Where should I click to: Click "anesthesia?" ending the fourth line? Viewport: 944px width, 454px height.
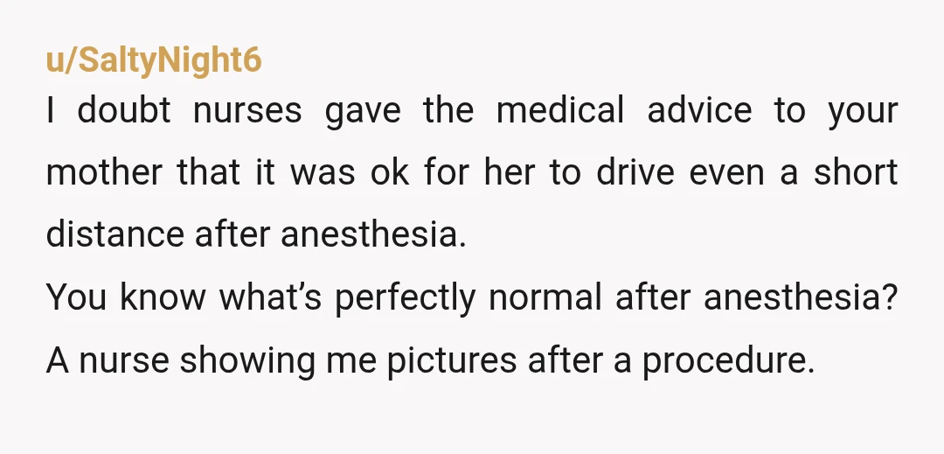(x=801, y=297)
